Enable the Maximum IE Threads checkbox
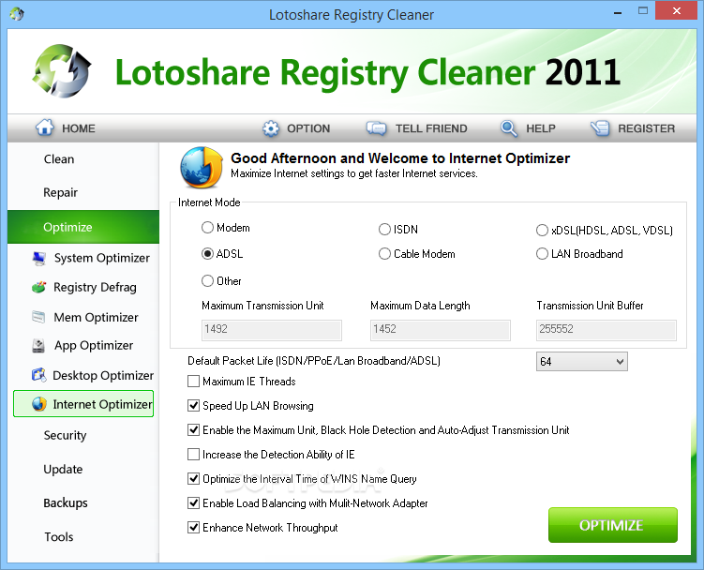Image resolution: width=704 pixels, height=570 pixels. [x=193, y=382]
